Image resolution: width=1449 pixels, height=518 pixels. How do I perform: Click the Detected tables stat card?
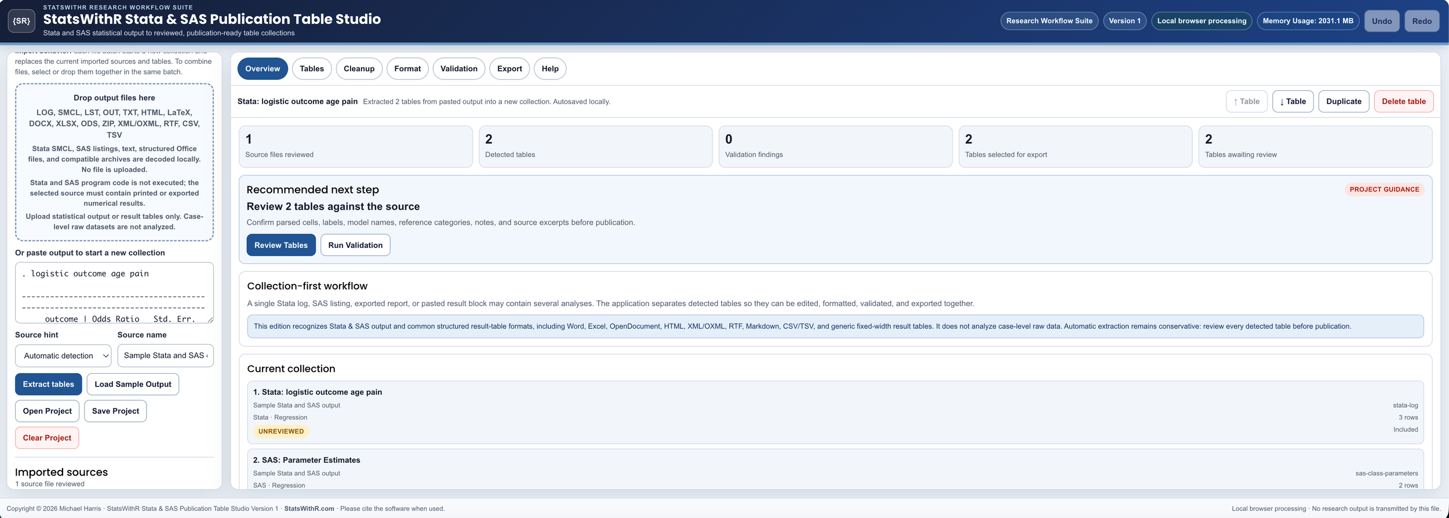pos(595,147)
